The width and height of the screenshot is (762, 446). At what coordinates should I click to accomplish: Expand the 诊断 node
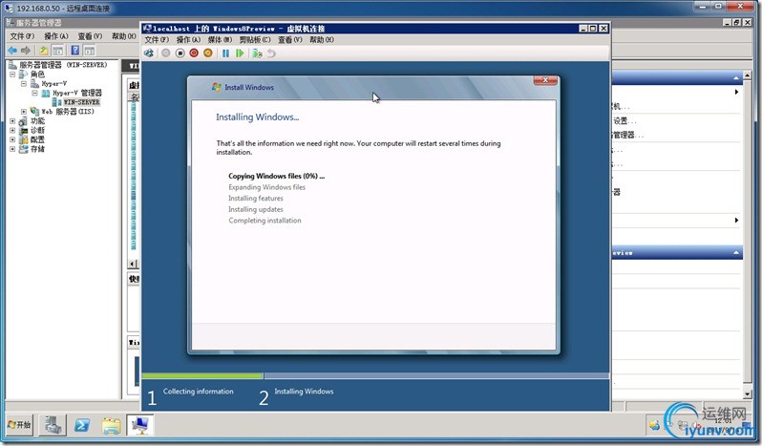12,130
